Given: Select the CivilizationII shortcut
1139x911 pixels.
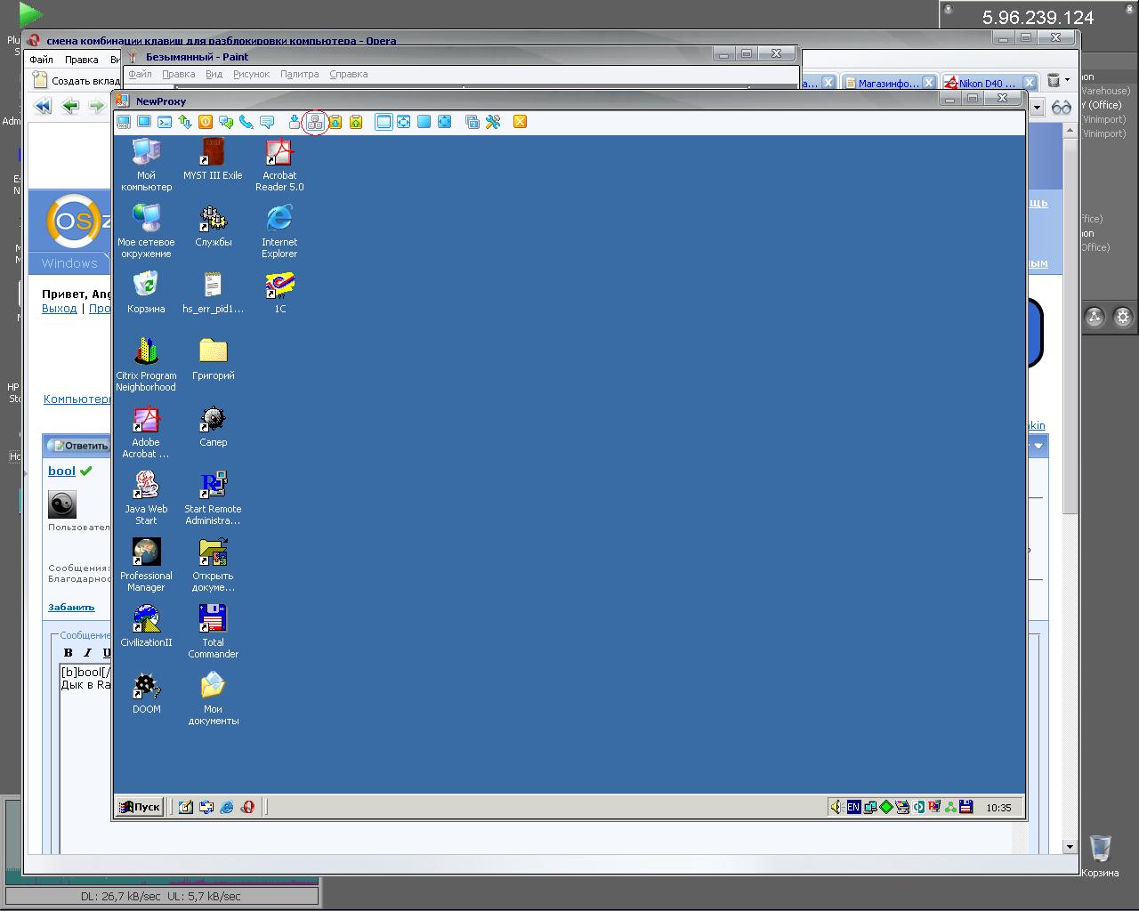Looking at the screenshot, I should (146, 626).
